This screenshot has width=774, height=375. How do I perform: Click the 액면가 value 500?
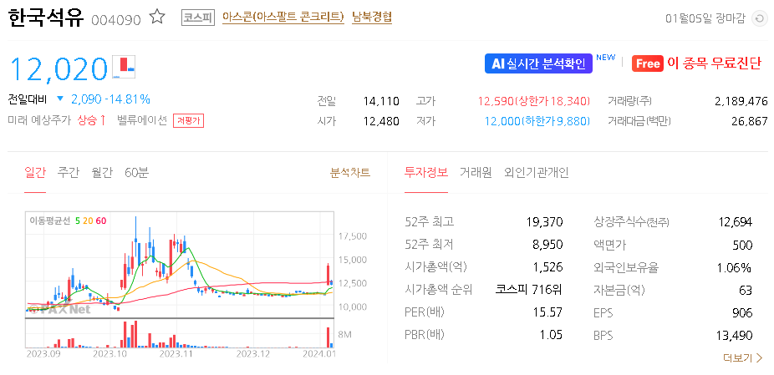743,245
